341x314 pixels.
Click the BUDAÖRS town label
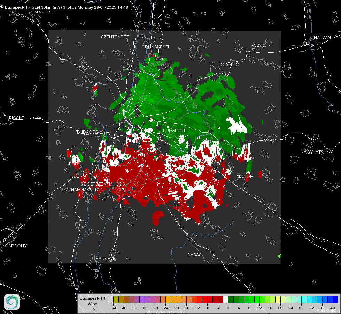[87, 132]
